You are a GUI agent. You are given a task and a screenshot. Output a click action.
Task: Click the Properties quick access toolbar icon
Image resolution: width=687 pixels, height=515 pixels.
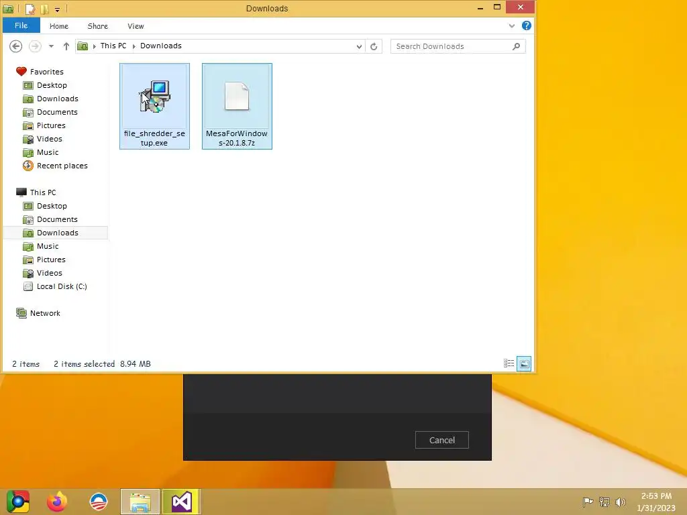pyautogui.click(x=30, y=8)
